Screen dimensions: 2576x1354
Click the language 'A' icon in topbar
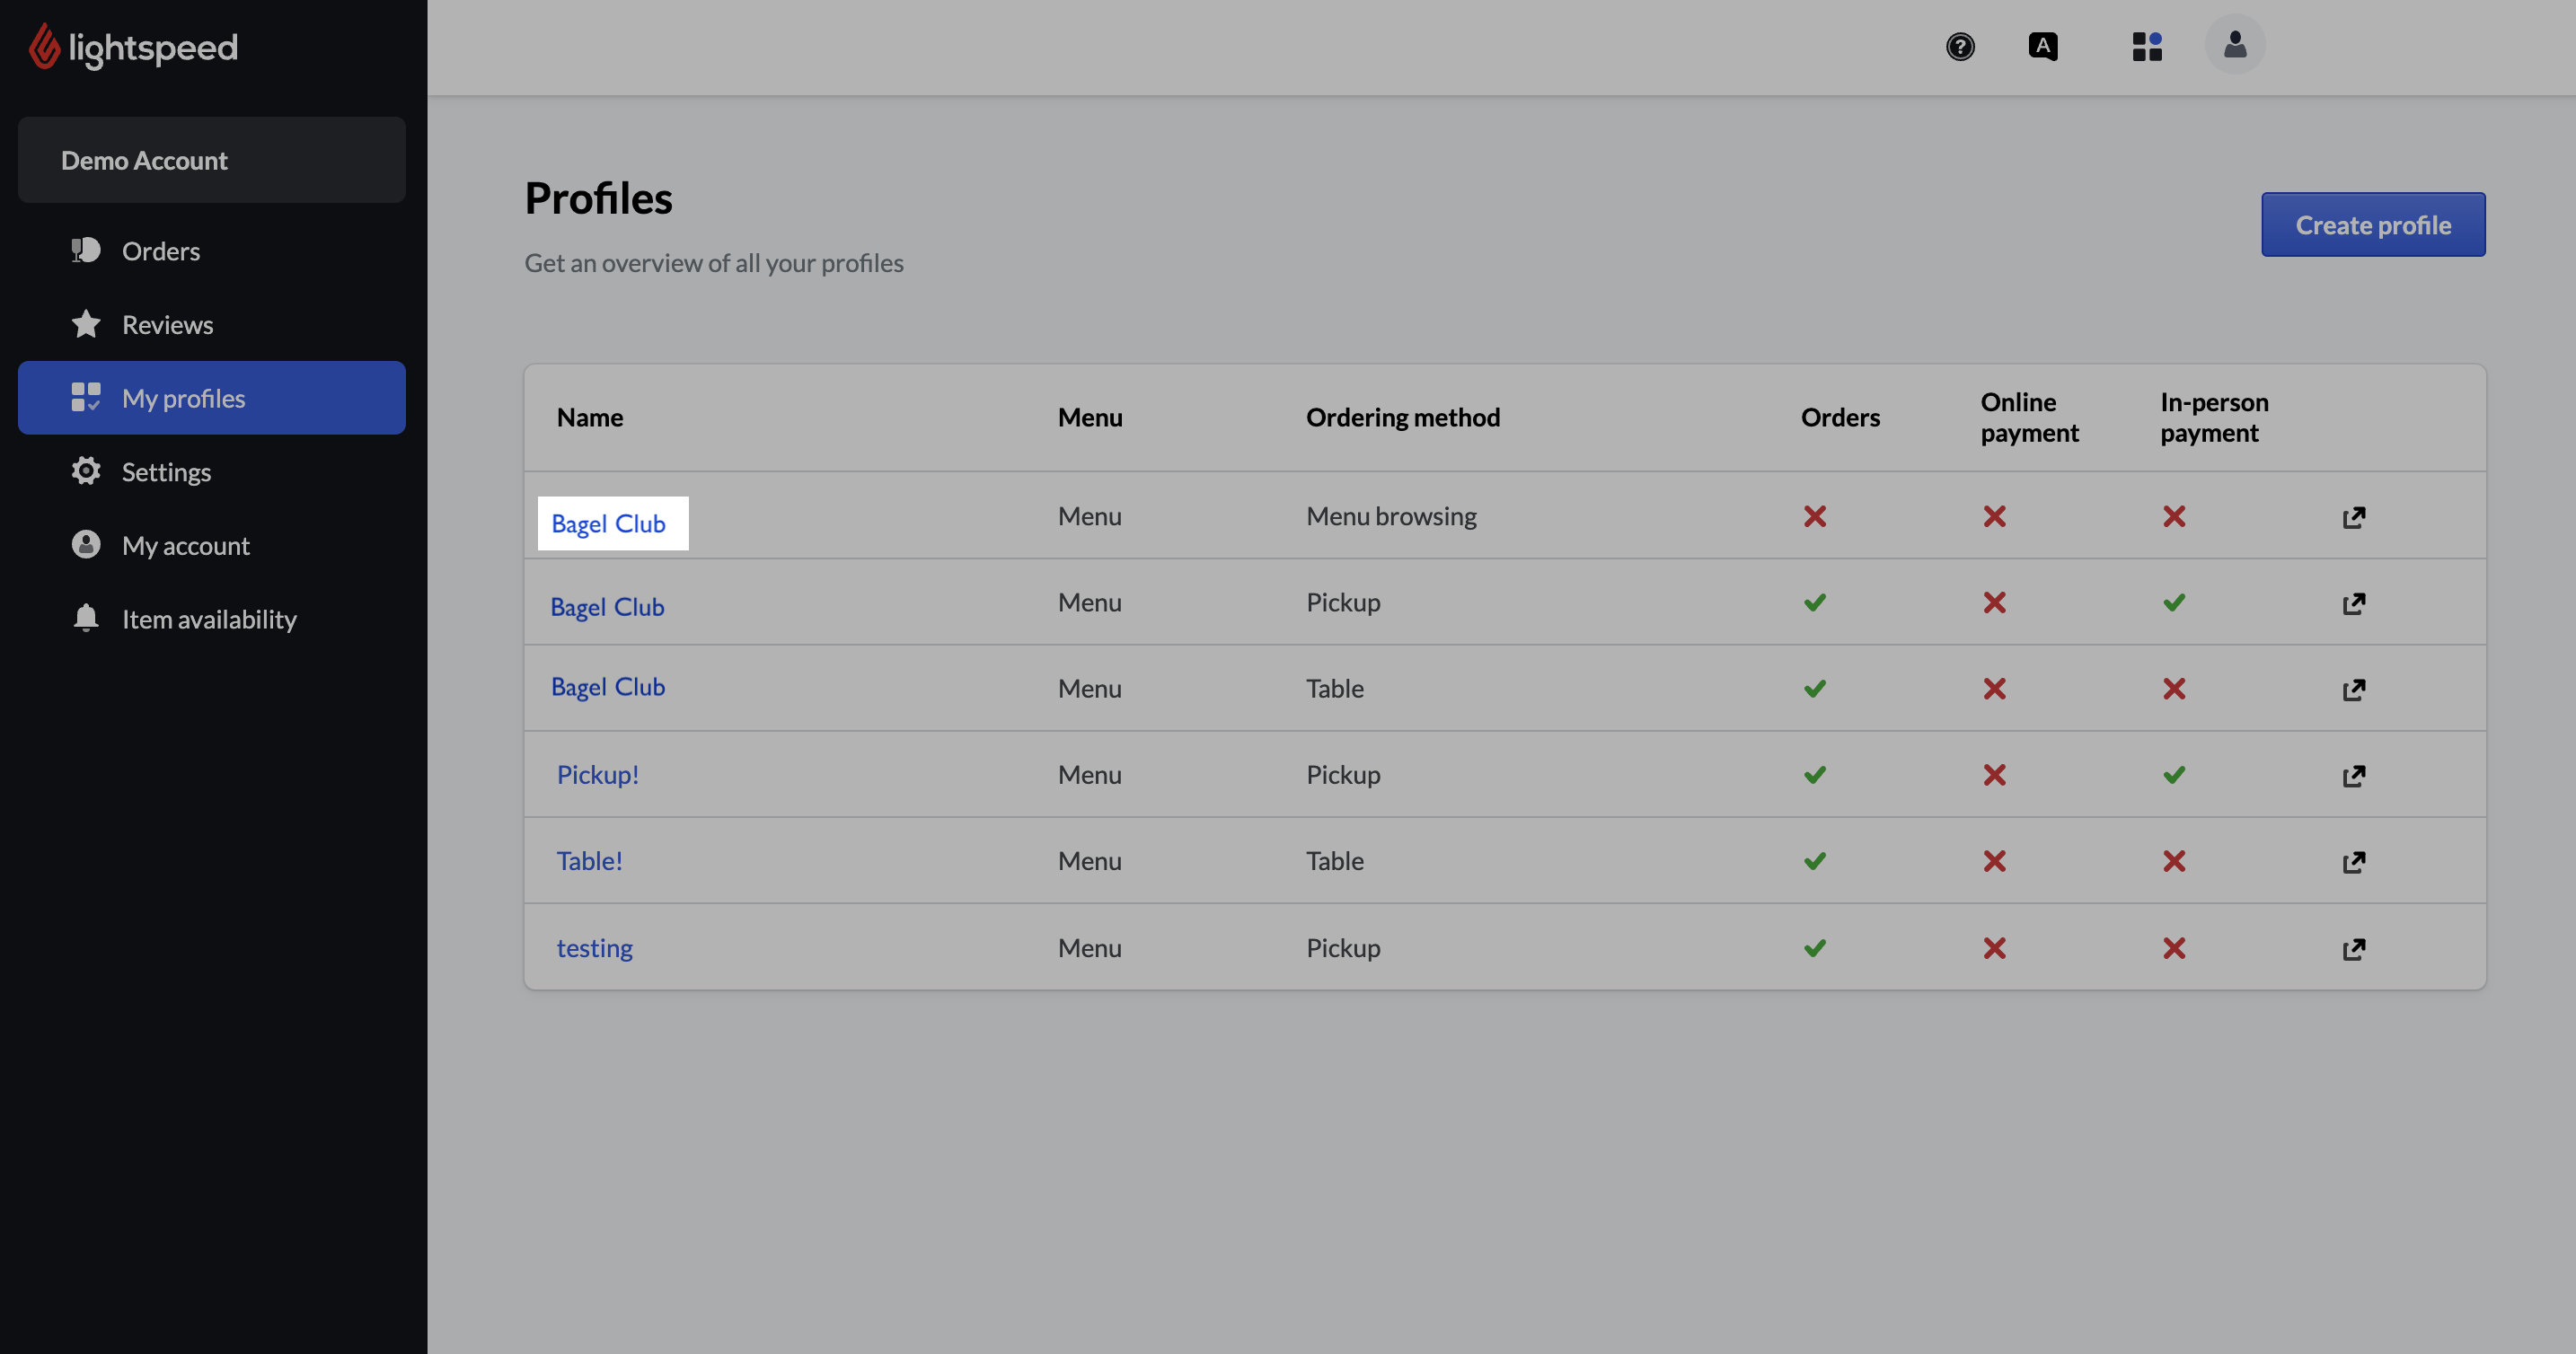click(2043, 46)
